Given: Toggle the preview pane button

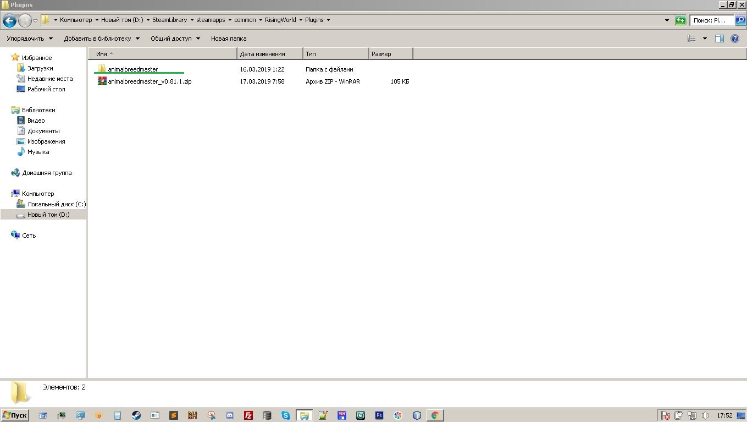Looking at the screenshot, I should pos(719,39).
